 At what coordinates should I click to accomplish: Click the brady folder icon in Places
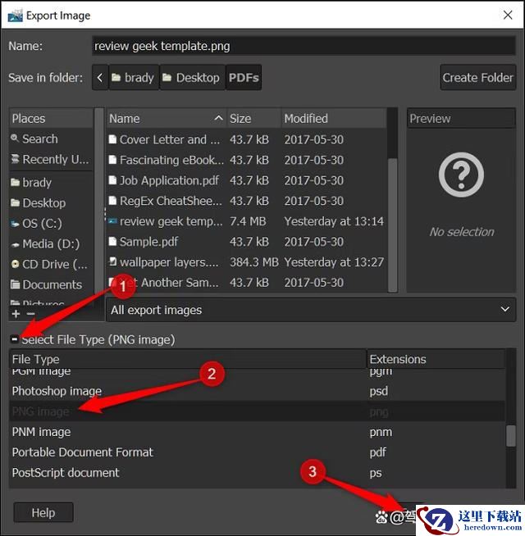[15, 182]
